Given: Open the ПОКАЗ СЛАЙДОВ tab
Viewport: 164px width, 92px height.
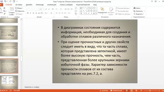Looking at the screenshot, I should pyautogui.click(x=66, y=5).
